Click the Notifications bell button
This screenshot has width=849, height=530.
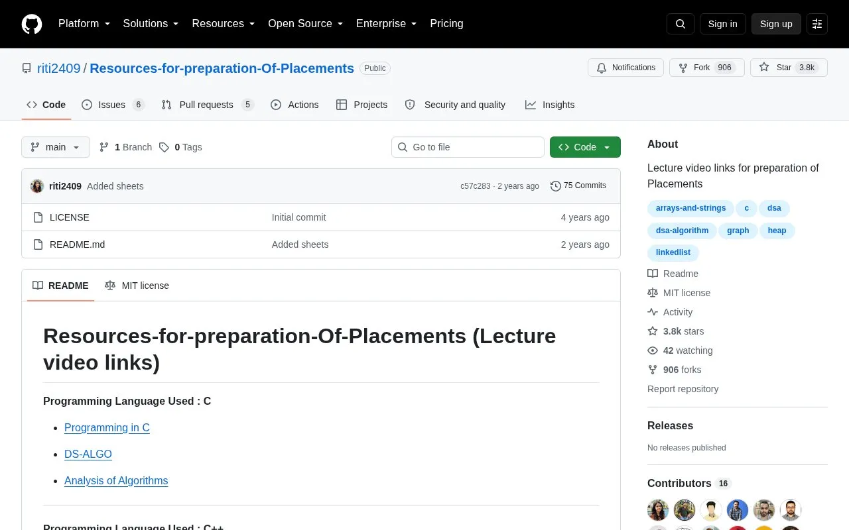tap(625, 68)
